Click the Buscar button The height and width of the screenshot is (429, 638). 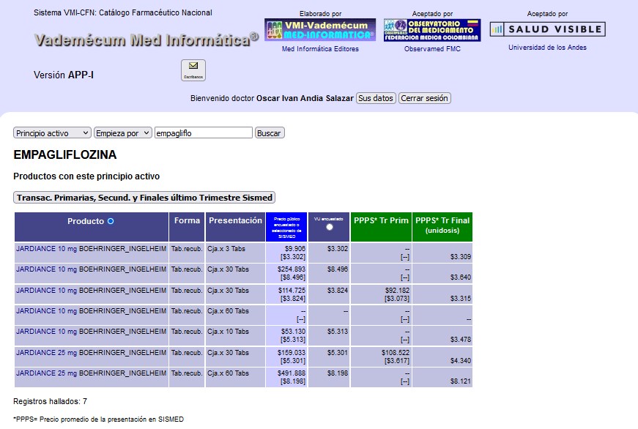point(270,133)
